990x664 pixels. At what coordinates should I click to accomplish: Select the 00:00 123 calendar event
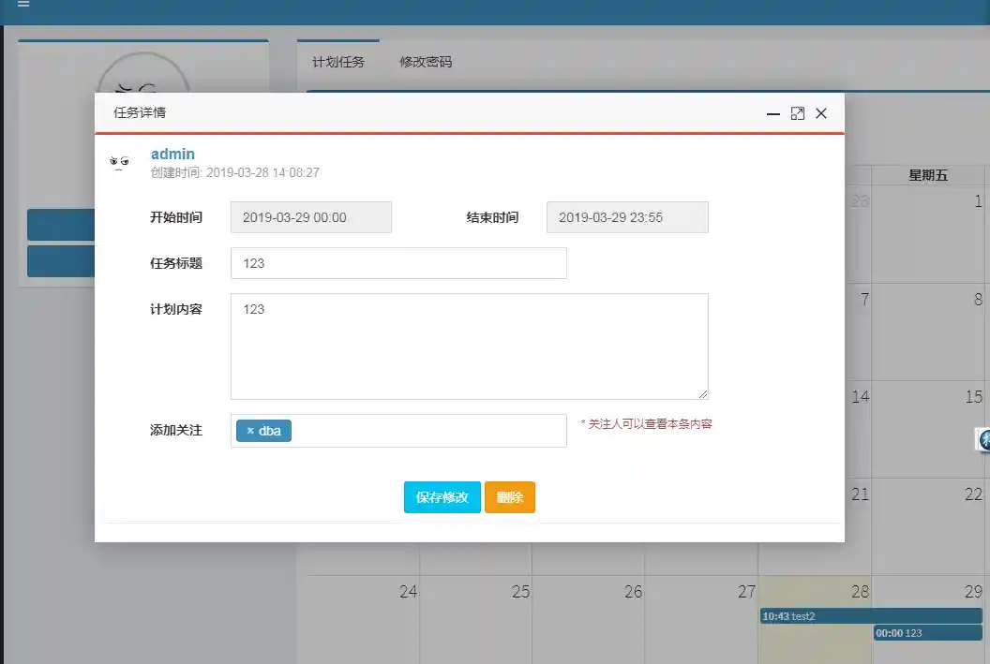tap(927, 633)
